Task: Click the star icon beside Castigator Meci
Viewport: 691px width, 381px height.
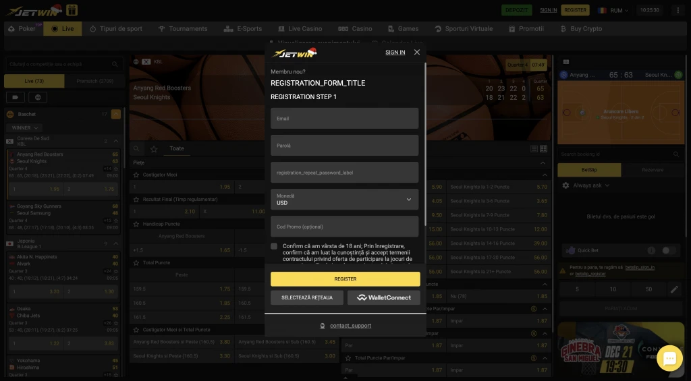Action: [136, 175]
